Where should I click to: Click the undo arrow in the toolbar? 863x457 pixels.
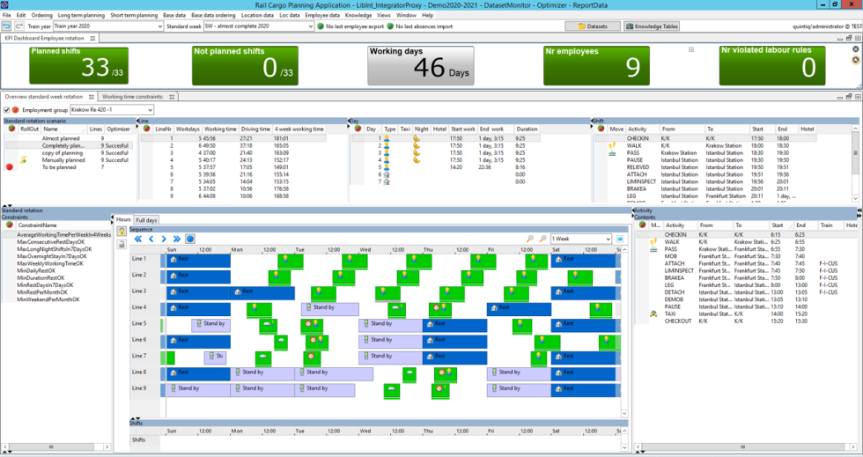coord(7,26)
